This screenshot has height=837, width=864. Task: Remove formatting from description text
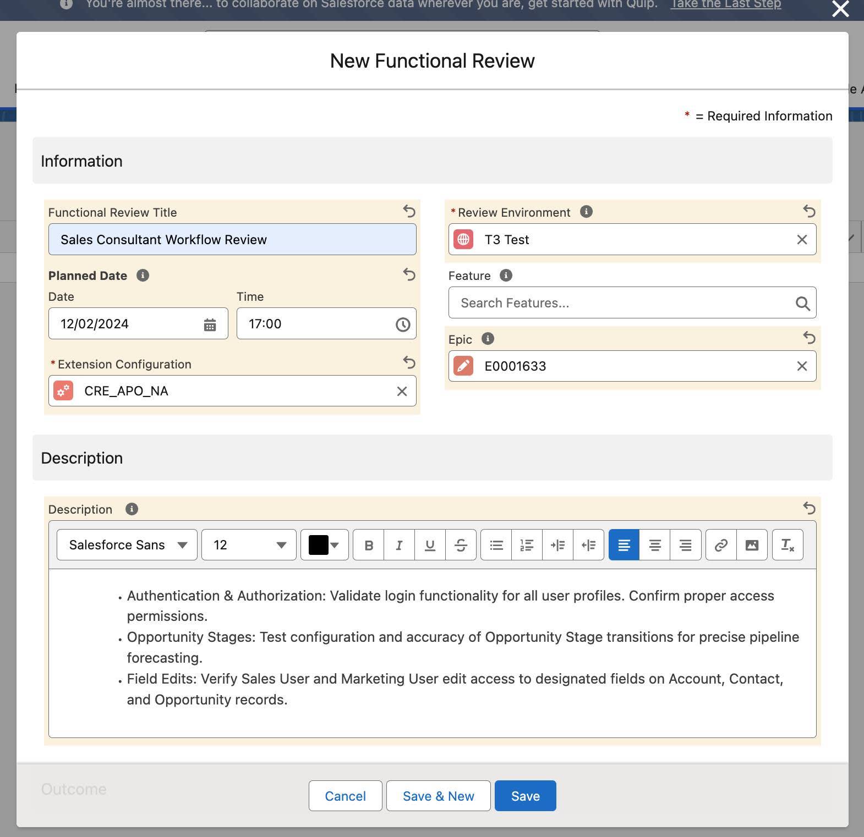click(788, 545)
